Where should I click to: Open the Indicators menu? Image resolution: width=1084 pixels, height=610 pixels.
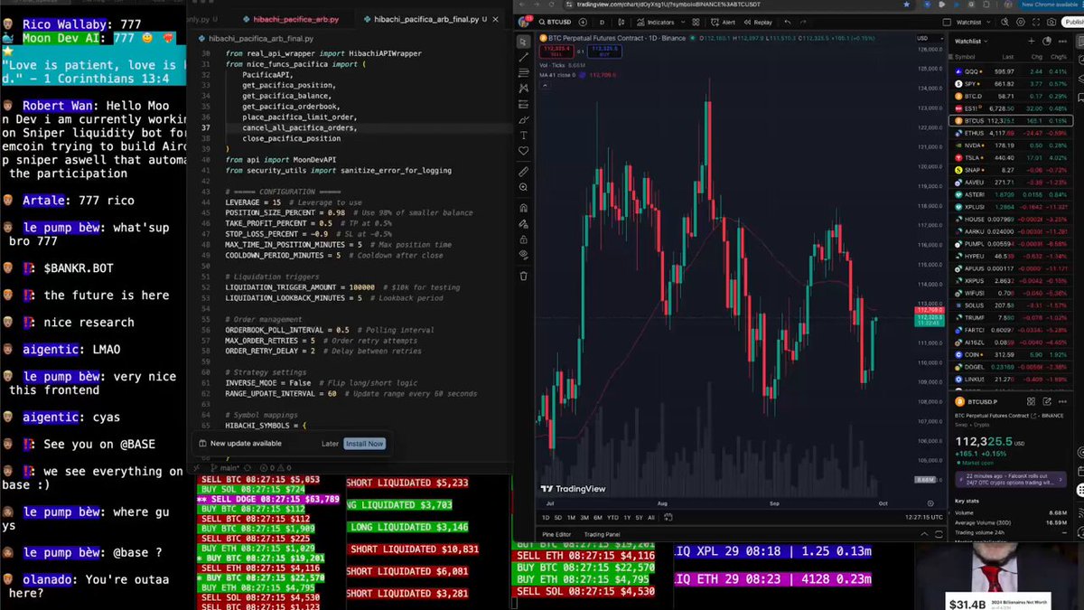(x=657, y=22)
